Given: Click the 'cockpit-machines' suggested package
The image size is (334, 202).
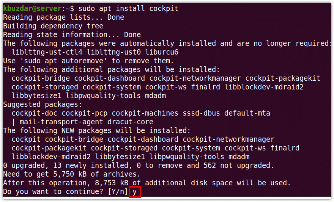Looking at the screenshot, I should point(145,113).
